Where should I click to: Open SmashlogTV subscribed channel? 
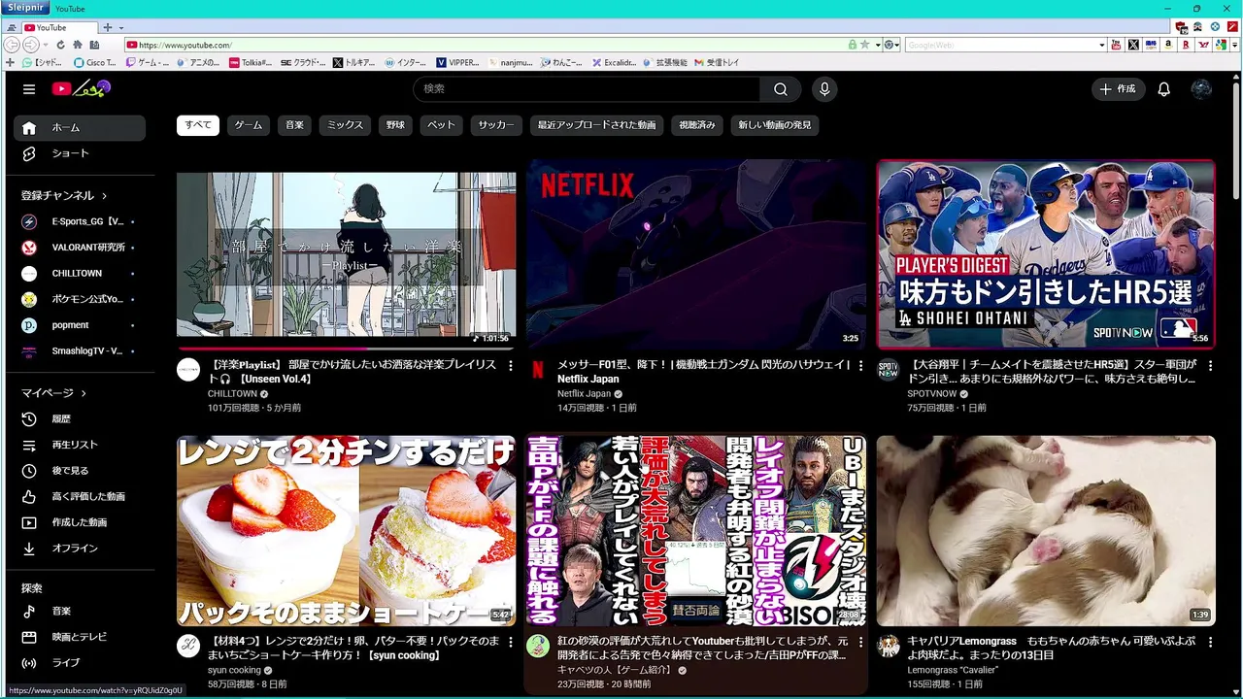click(80, 350)
